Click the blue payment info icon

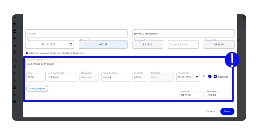[210, 77]
